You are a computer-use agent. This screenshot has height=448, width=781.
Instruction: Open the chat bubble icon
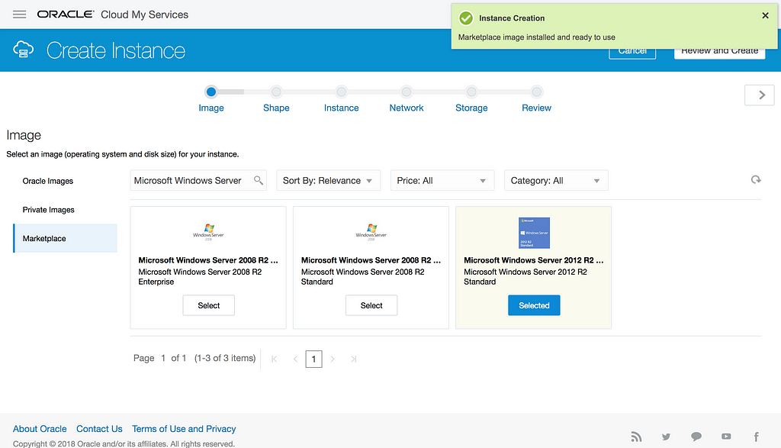click(696, 437)
